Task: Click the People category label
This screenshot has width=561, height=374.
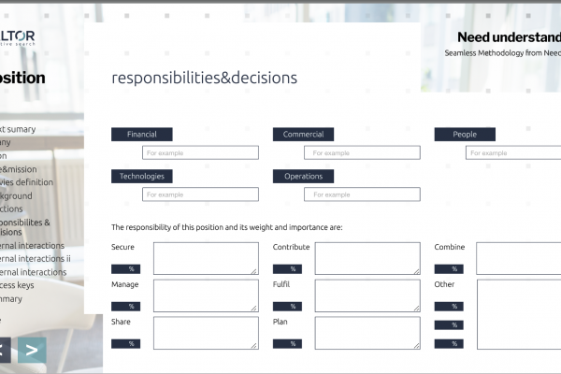Action: 465,135
